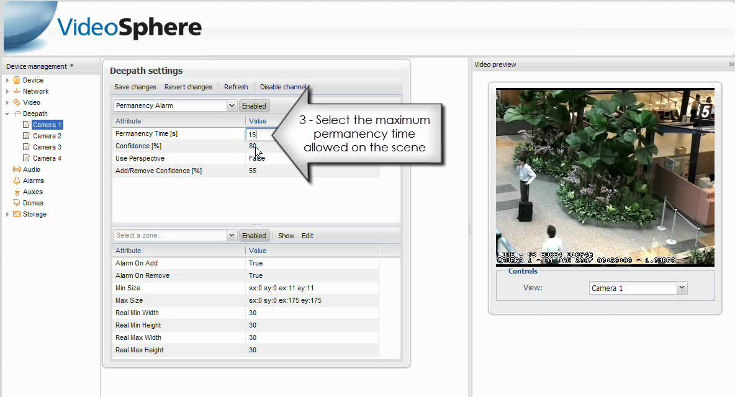Expand the Device tree node
The height and width of the screenshot is (397, 735).
7,80
